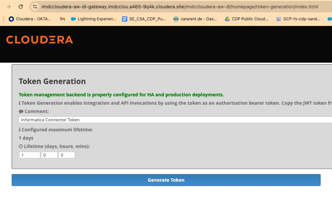Click the Comment input field

point(175,120)
